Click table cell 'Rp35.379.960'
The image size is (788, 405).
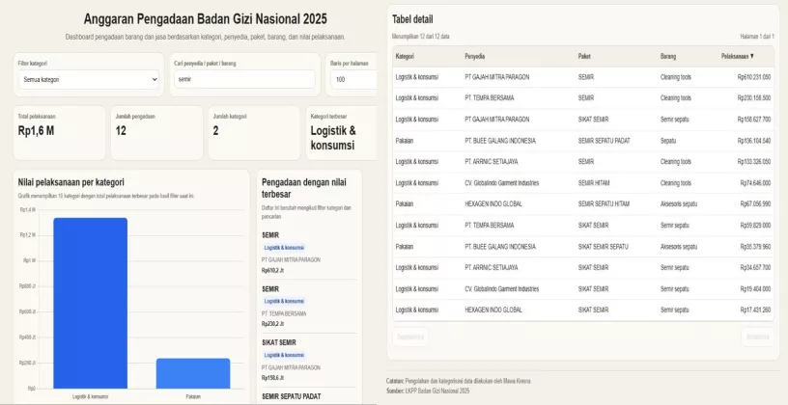(x=755, y=247)
